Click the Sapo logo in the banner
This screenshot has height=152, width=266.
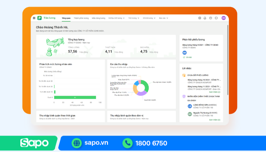(34, 143)
